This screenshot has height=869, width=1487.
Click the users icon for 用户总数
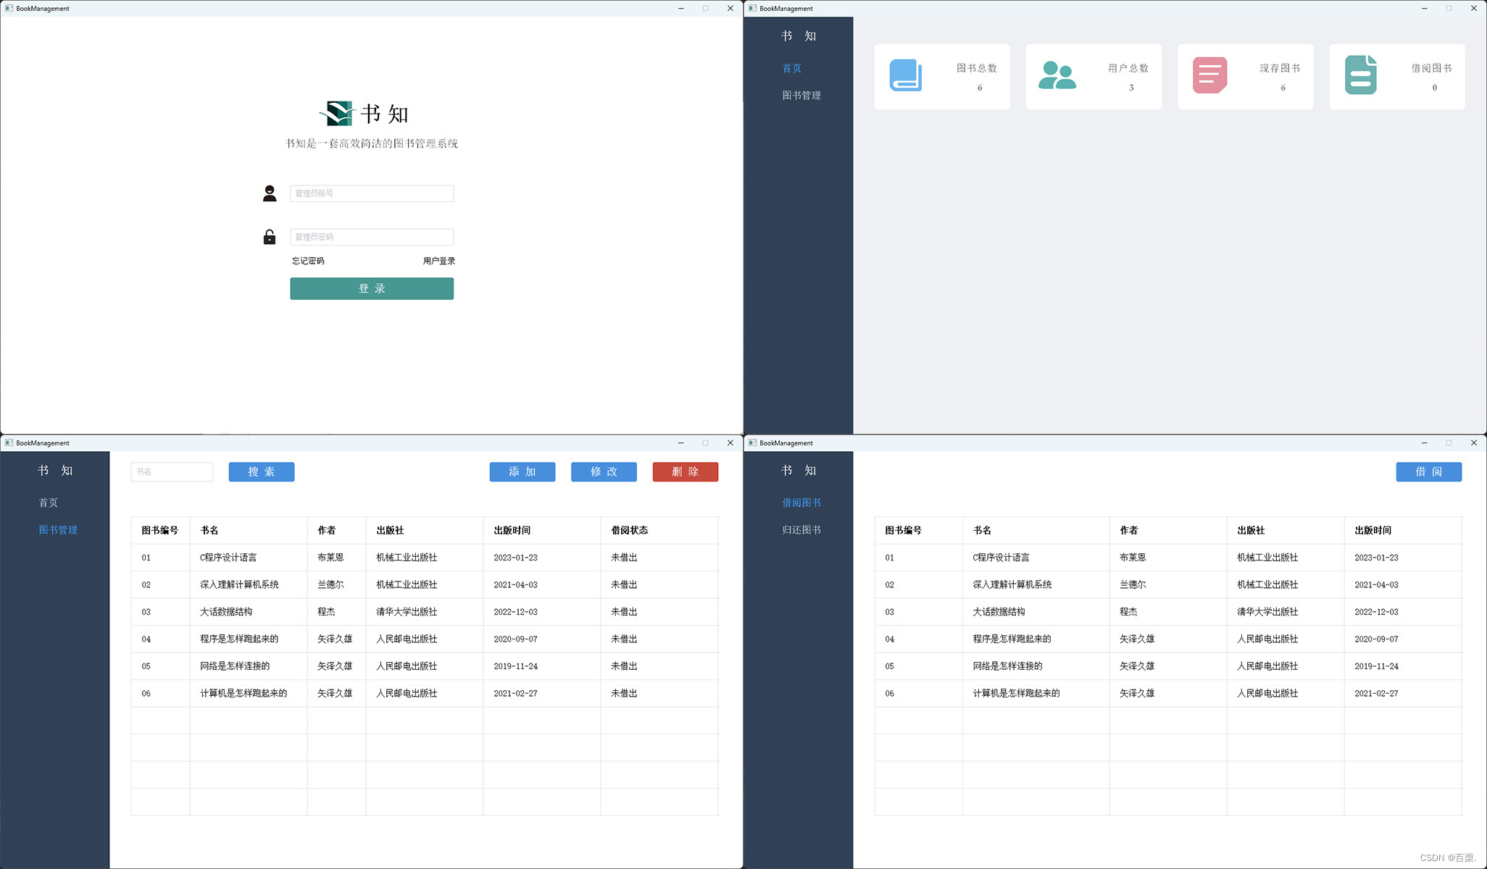coord(1057,75)
